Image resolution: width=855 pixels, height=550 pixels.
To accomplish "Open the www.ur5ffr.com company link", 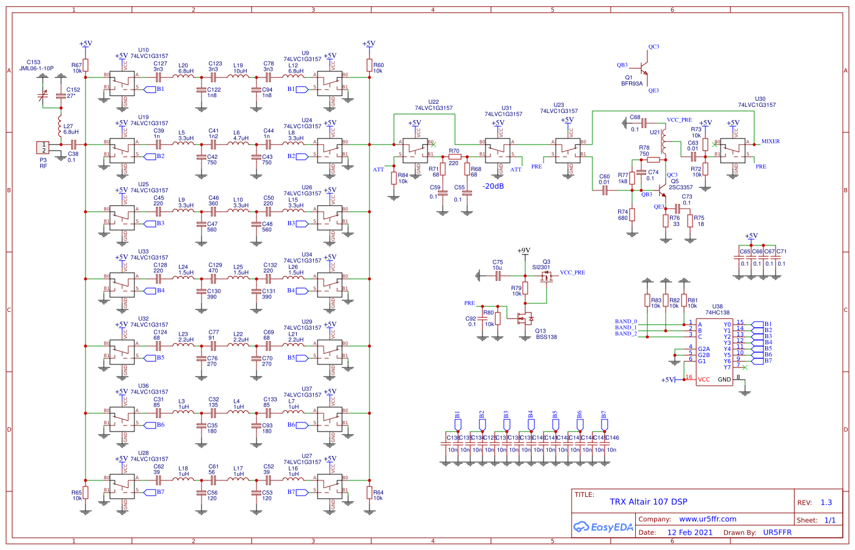I will [x=707, y=519].
